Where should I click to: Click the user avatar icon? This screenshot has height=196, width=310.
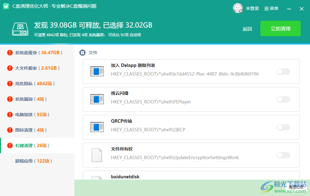click(x=237, y=8)
